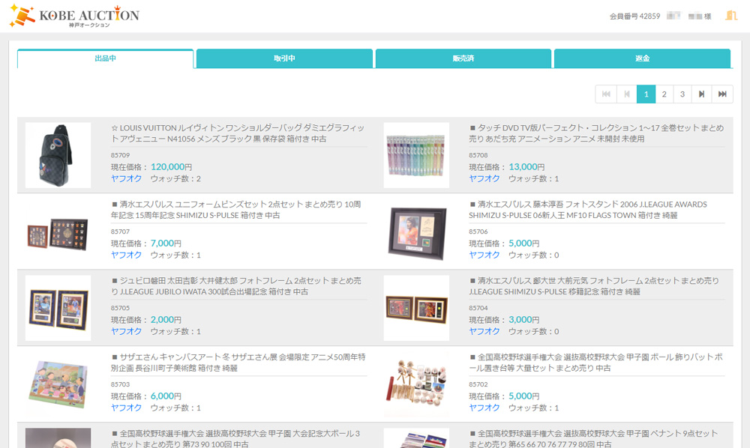The height and width of the screenshot is (448, 750).
Task: Select page 1 in pagination
Action: pos(646,94)
